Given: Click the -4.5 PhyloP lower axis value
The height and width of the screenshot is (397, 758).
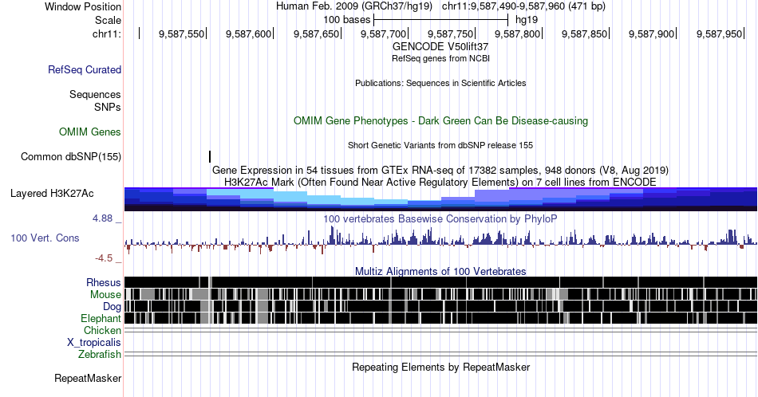Looking at the screenshot, I should point(104,258).
